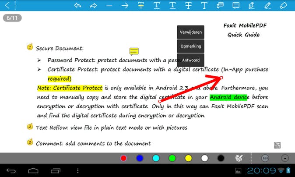Screen dimensions: 295x177
Task: Tap the 20:09 clock in the system bar
Action: [261, 171]
